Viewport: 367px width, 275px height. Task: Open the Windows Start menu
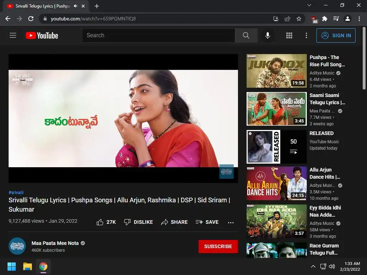11,266
